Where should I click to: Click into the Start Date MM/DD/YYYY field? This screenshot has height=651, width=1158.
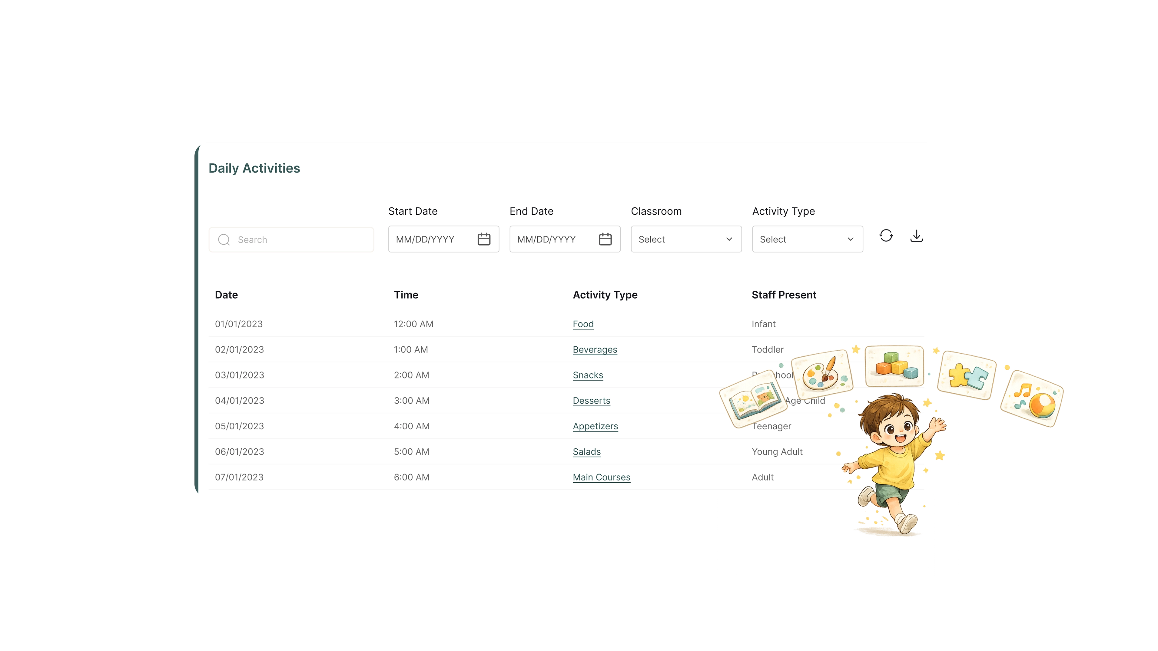point(443,239)
